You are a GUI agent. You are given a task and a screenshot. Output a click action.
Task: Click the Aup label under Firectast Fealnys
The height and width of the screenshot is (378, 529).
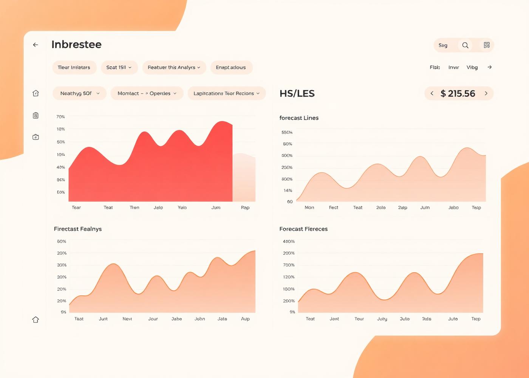(x=245, y=319)
